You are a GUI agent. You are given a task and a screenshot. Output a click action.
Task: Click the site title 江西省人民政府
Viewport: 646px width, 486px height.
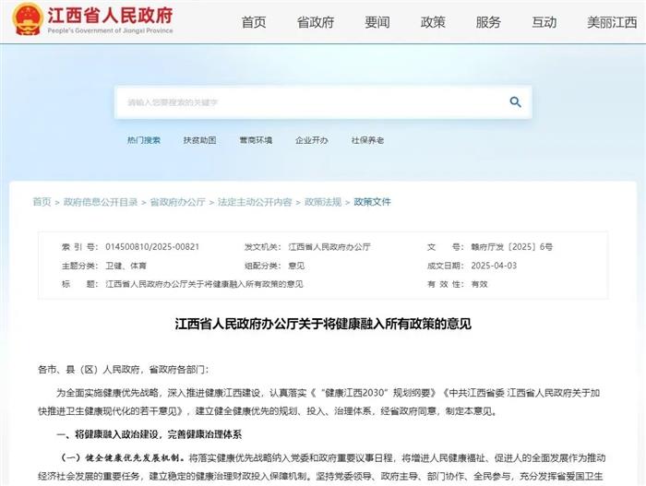coord(110,16)
